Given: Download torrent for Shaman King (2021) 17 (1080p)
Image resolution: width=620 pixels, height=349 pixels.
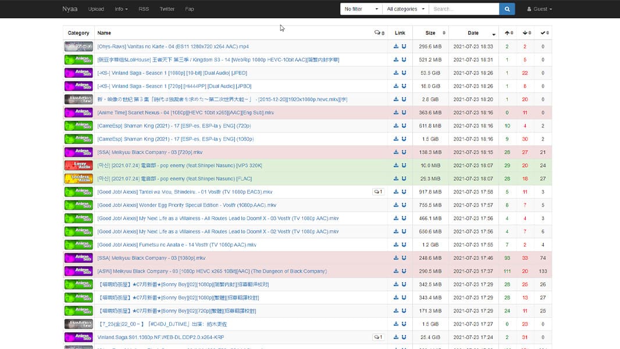Looking at the screenshot, I should tap(396, 139).
